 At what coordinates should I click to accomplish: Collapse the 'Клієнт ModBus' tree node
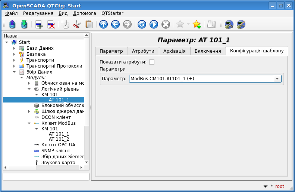pos(29,123)
